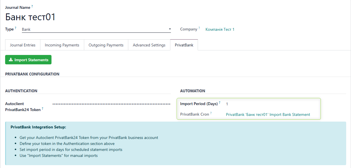
Task: Click the download icon on Import Statements button
Action: pos(10,60)
